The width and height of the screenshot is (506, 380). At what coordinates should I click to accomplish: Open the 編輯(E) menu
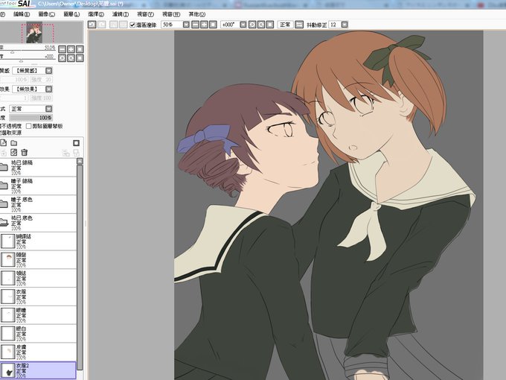tap(22, 14)
